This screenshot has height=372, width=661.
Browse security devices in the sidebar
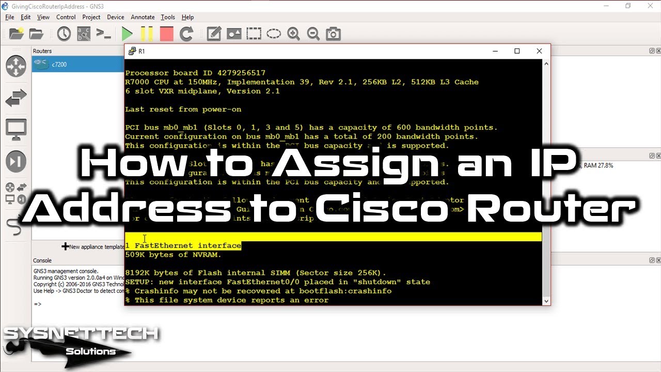(16, 162)
